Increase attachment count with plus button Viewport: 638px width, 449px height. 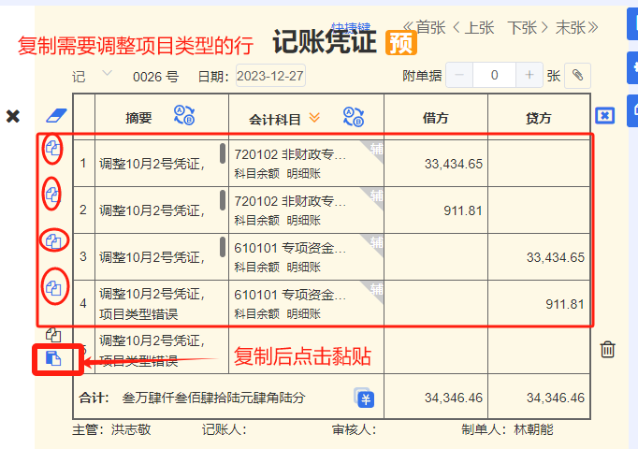[529, 75]
